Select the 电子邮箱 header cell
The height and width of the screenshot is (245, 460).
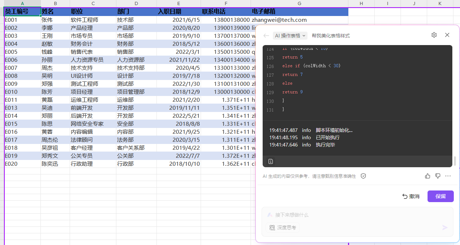pyautogui.click(x=299, y=12)
